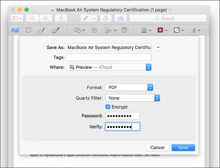Select the Text Selection AaI tool
Screen dimensions: 220x168
click(x=15, y=30)
